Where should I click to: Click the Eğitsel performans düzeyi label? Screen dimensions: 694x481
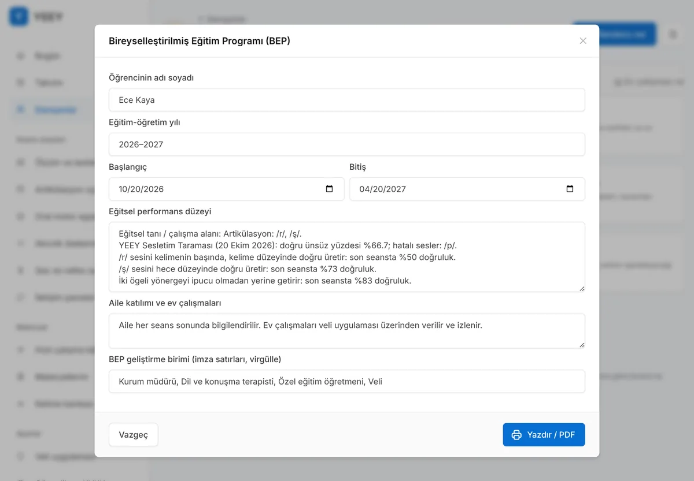tap(160, 211)
